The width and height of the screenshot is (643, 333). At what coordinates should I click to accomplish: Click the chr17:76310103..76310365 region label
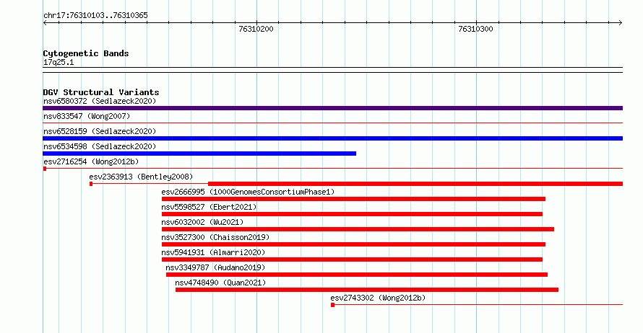[x=95, y=15]
